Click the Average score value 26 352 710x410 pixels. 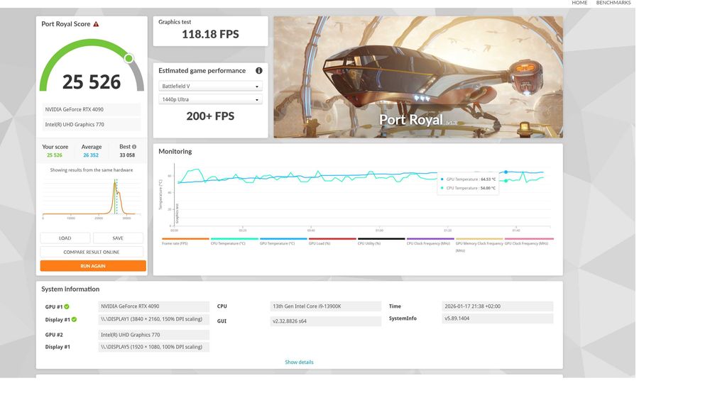pos(91,155)
